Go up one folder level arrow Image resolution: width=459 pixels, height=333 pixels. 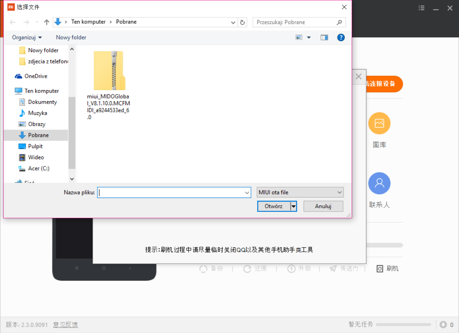tap(47, 22)
